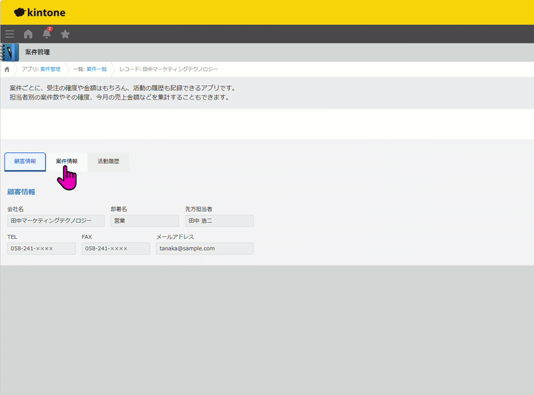Click the red notification count badge
The image size is (534, 395).
tap(51, 29)
